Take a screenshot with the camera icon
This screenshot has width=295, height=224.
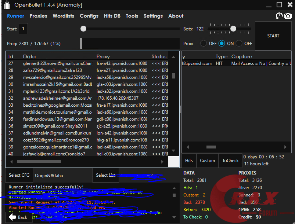coord(288,16)
